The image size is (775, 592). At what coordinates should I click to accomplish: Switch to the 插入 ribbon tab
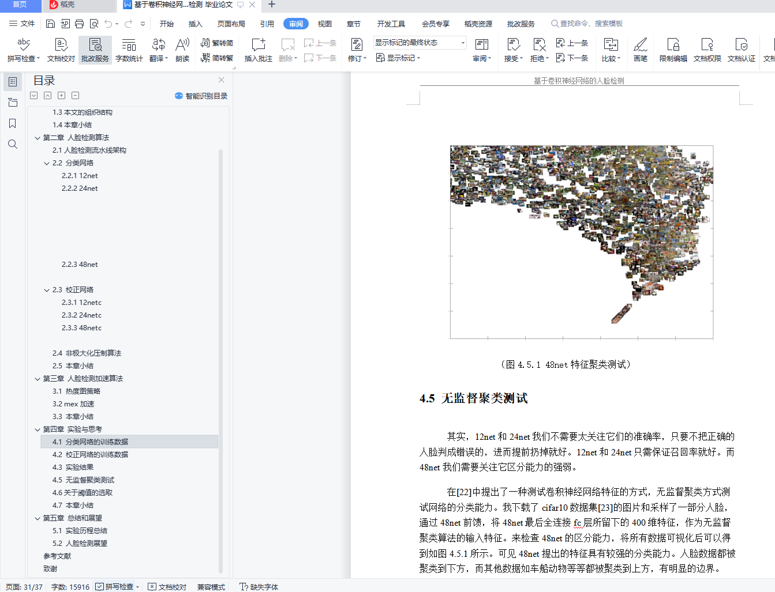[x=196, y=24]
